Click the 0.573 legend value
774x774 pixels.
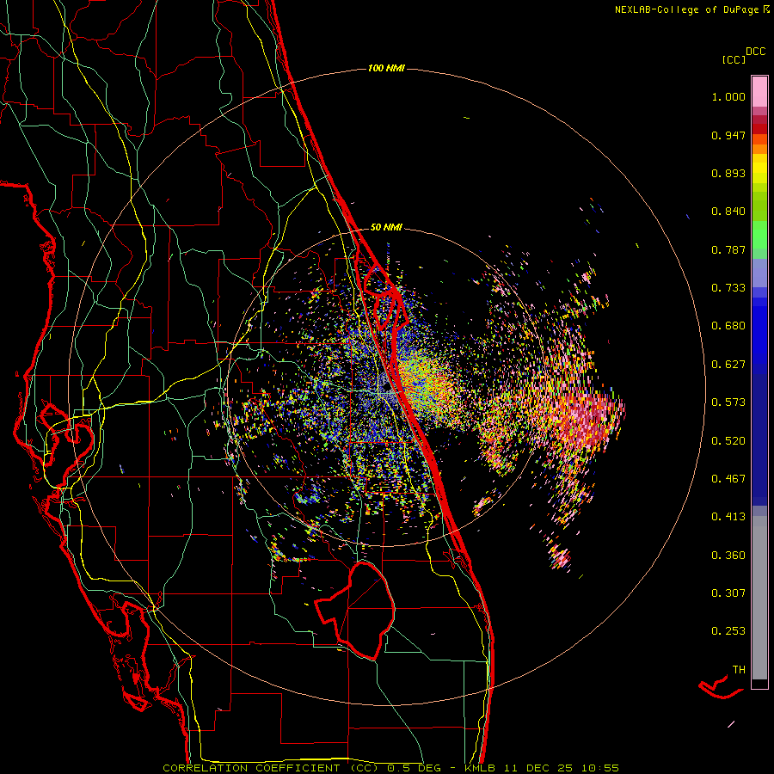click(728, 402)
